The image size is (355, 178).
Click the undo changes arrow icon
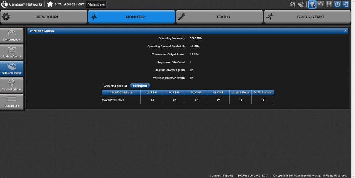tap(321, 4)
